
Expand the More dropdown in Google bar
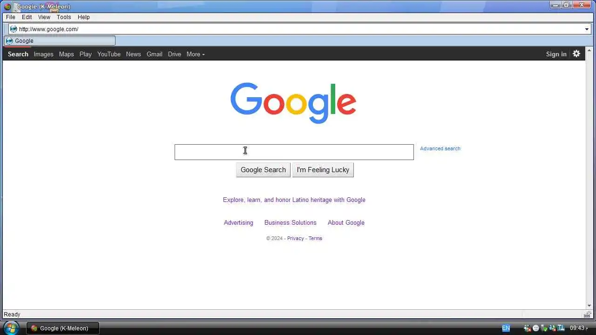(196, 54)
